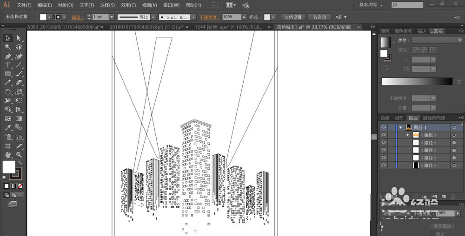Hide 图层 1 with its eye icon
The image size is (465, 236).
[x=384, y=127]
